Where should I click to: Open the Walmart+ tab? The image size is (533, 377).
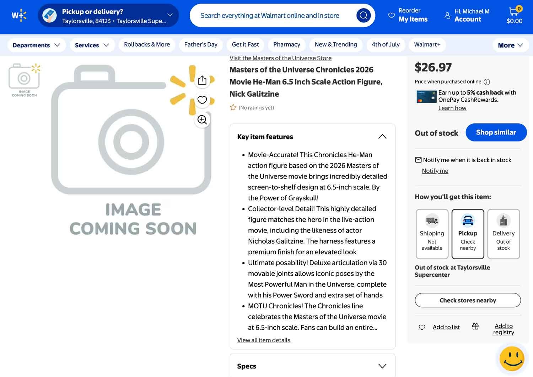pos(427,44)
